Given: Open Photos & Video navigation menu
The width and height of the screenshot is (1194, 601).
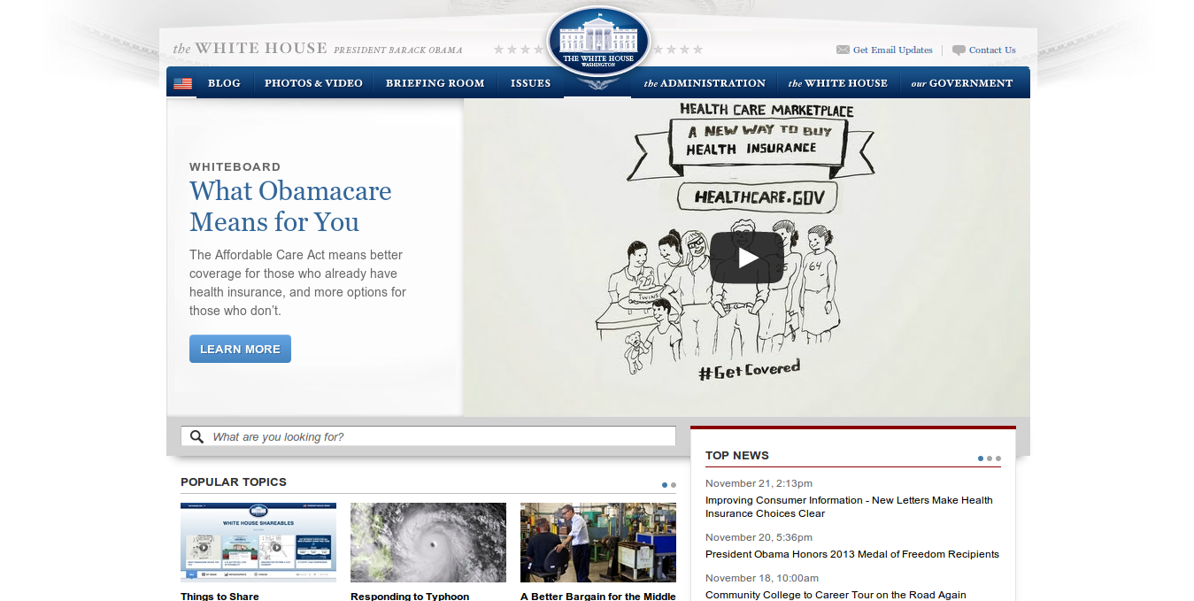Looking at the screenshot, I should coord(313,83).
